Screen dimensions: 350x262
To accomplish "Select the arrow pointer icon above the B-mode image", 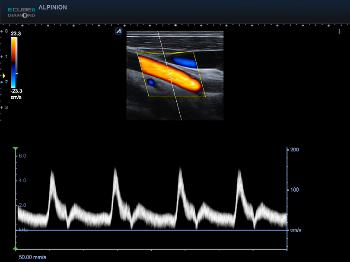I will click(118, 31).
